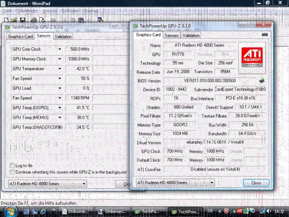Click the volume speaker tray icon
Image resolution: width=289 pixels, height=217 pixels.
coord(268,211)
